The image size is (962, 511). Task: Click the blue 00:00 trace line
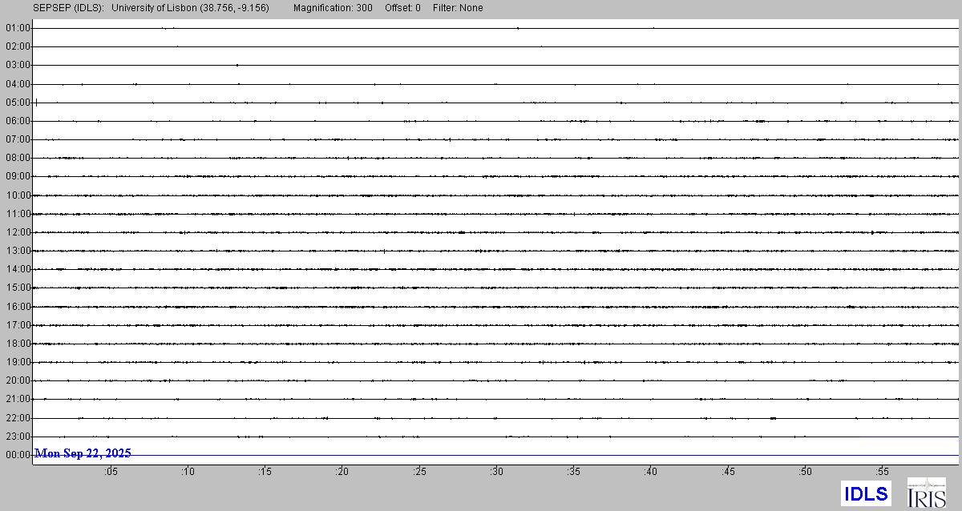pos(561,455)
